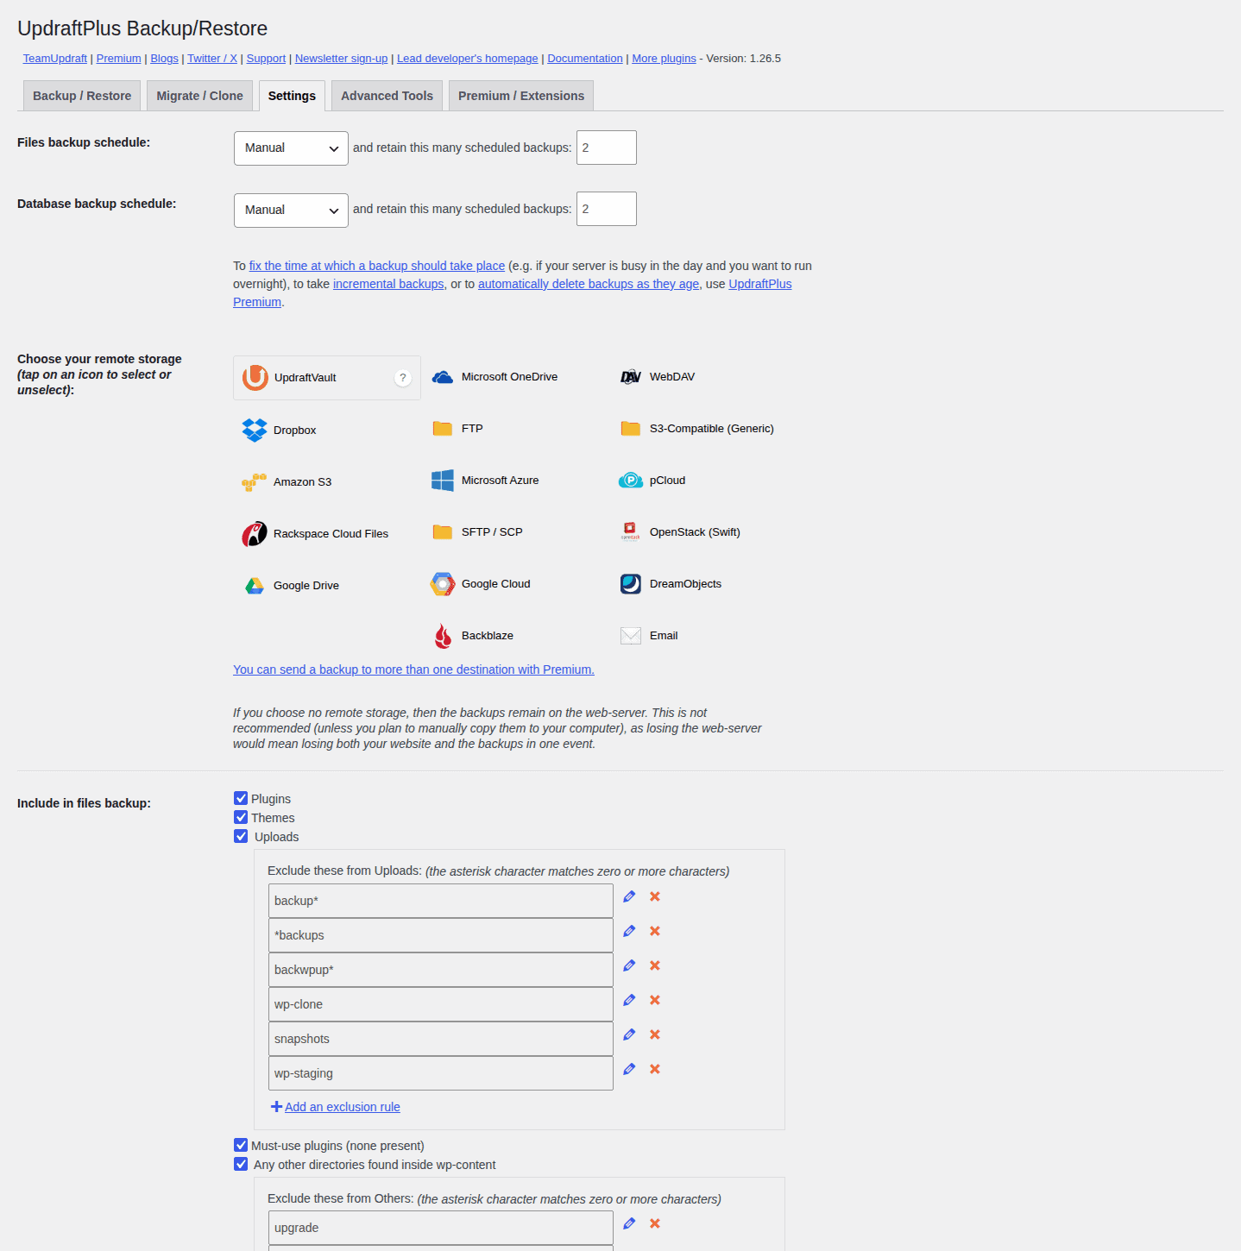
Task: Click Add an exclusion rule link
Action: [343, 1107]
